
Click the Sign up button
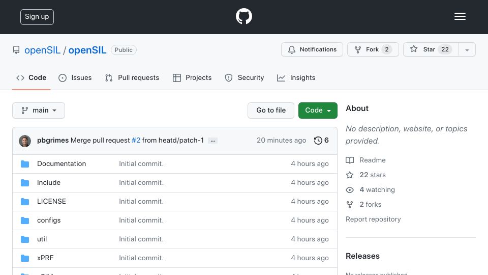(x=37, y=17)
